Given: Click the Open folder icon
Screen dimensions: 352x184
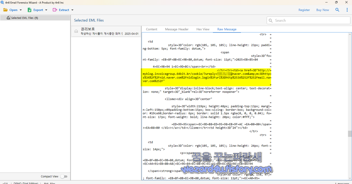Looking at the screenshot, I should (5, 10).
